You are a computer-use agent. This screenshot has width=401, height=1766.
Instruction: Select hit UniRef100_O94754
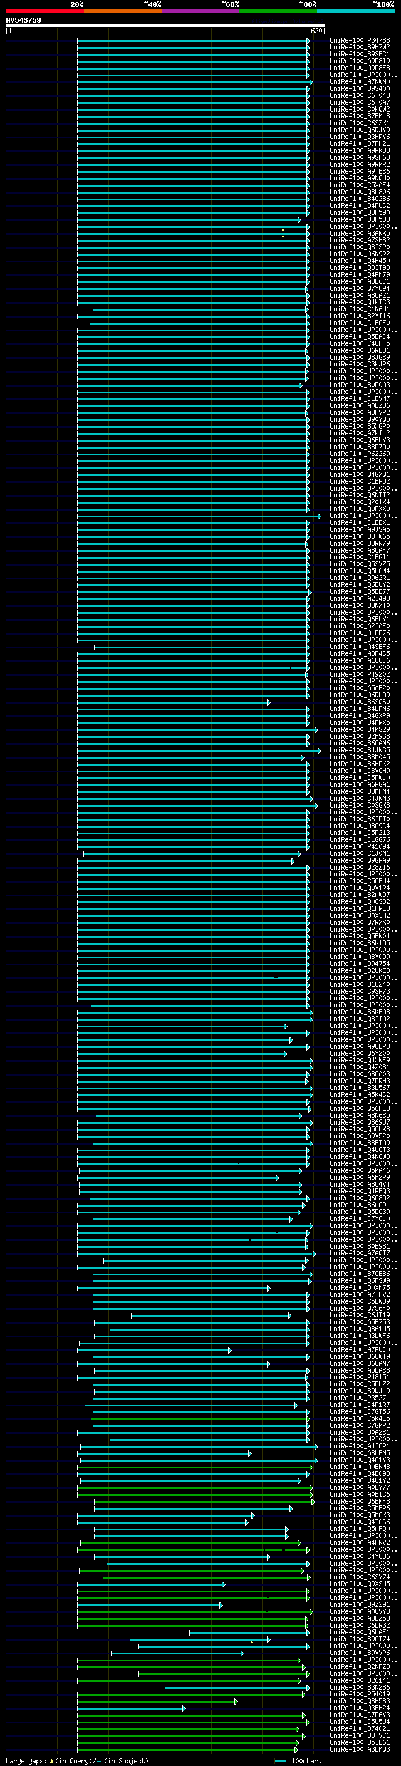pos(360,964)
